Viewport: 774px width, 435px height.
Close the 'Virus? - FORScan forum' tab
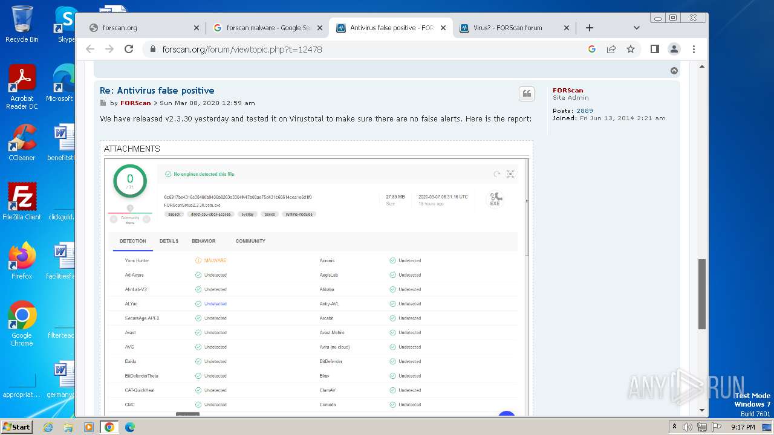click(567, 28)
